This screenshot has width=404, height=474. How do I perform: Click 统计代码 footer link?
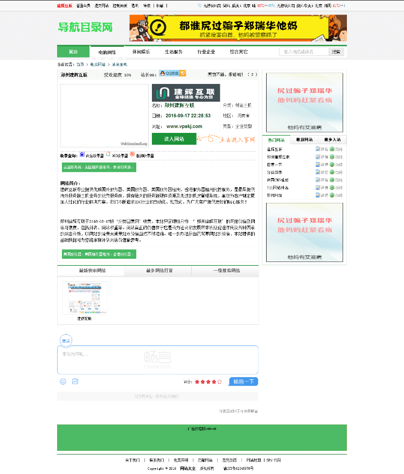(x=274, y=460)
